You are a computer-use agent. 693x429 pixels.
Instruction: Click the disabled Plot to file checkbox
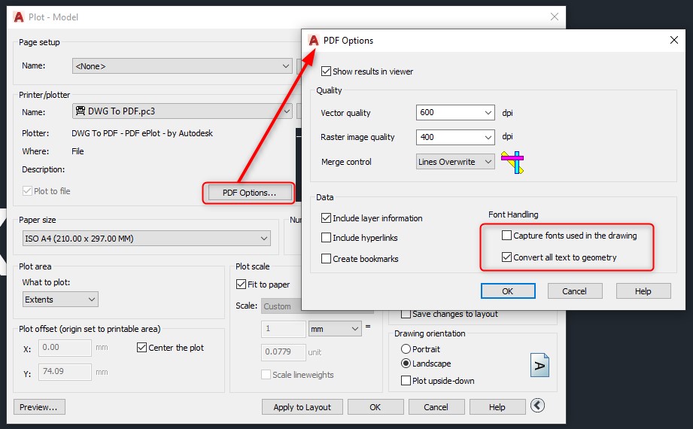(x=27, y=190)
